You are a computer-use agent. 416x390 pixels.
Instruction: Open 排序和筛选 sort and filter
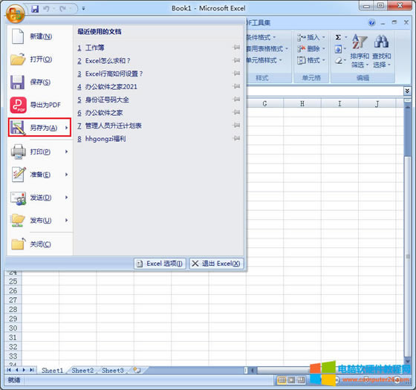tap(360, 51)
